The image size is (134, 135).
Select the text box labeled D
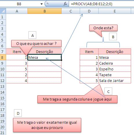(18, 113)
